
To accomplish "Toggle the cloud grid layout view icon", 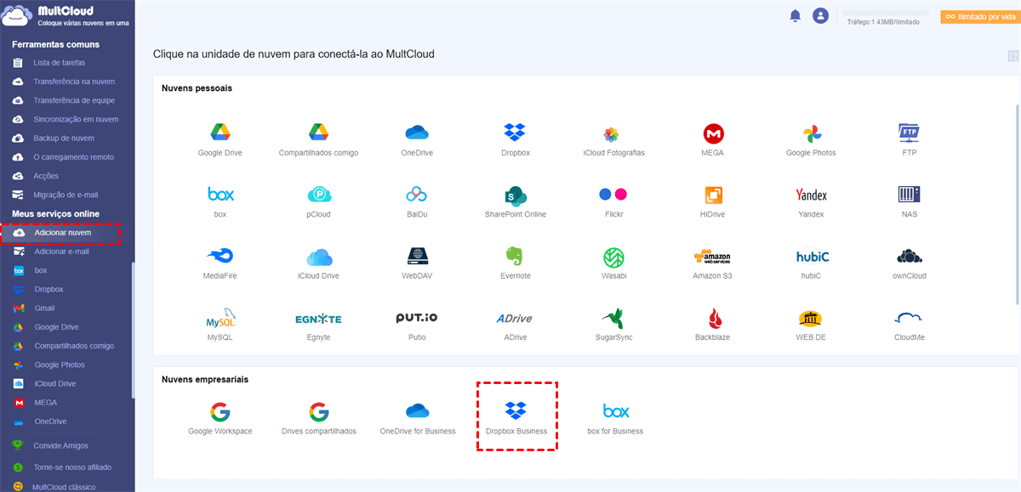I will [1012, 56].
